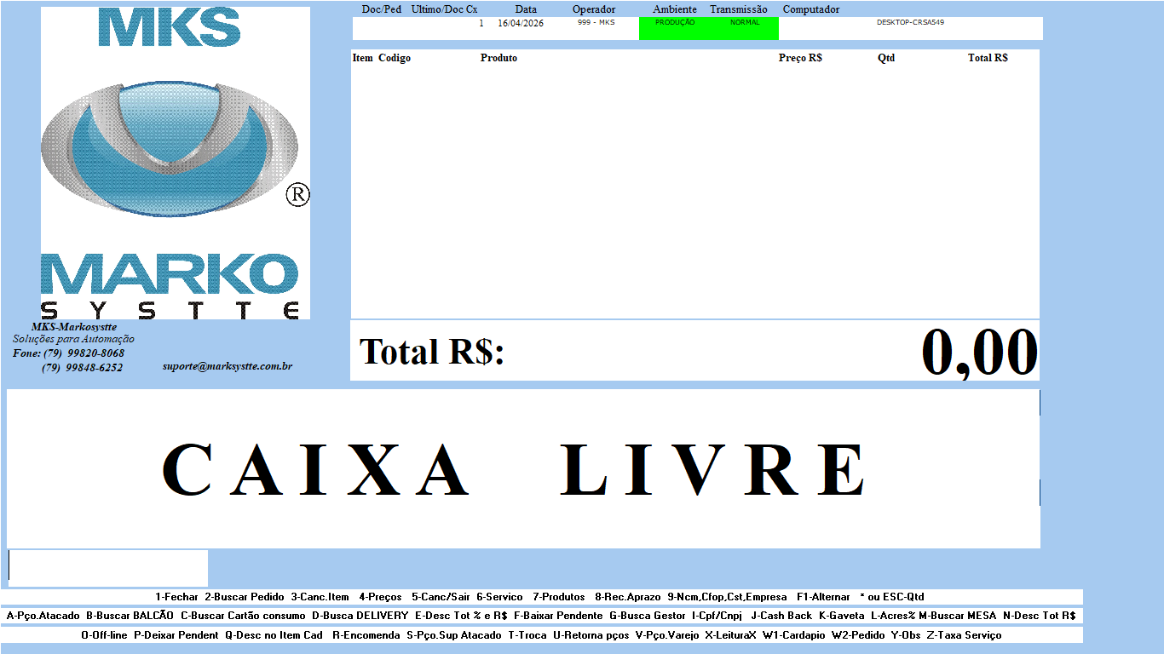
Task: Click the O-Off-line shortcut label
Action: click(x=104, y=635)
